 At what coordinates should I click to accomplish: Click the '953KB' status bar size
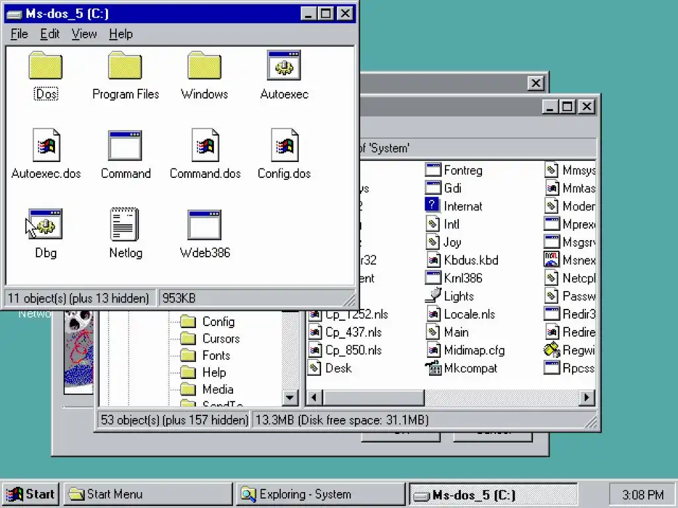pos(179,298)
